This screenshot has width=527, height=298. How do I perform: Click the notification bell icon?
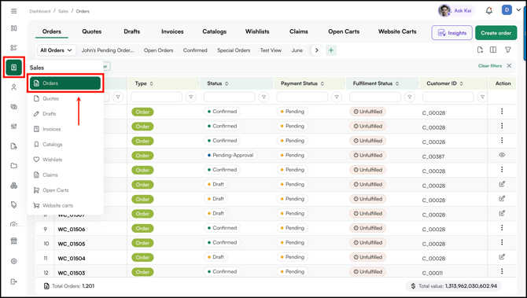click(489, 11)
